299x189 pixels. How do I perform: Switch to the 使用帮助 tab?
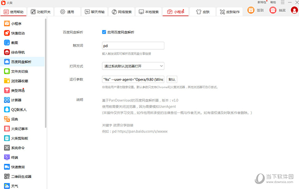[13, 12]
